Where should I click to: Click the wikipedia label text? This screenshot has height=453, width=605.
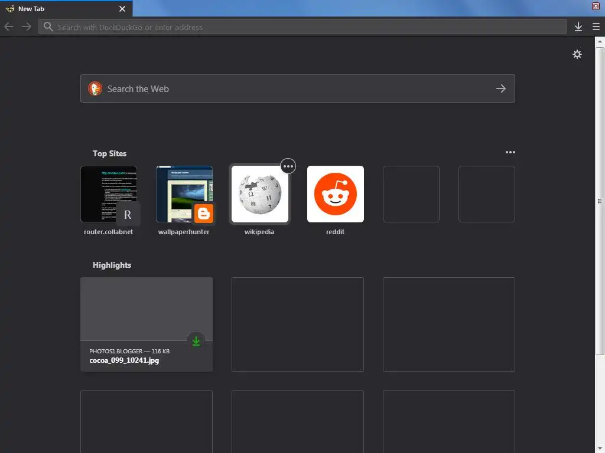259,232
